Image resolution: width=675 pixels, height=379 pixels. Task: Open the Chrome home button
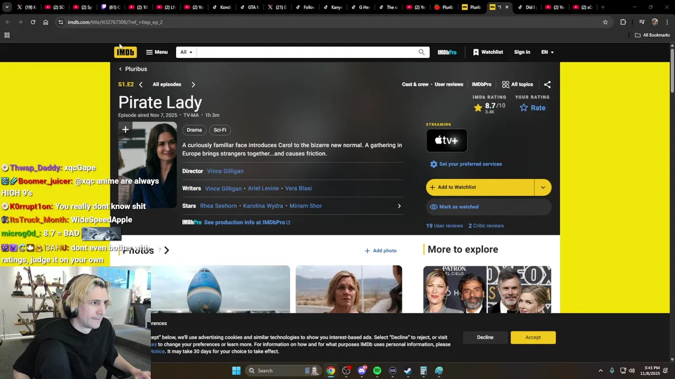[45, 22]
